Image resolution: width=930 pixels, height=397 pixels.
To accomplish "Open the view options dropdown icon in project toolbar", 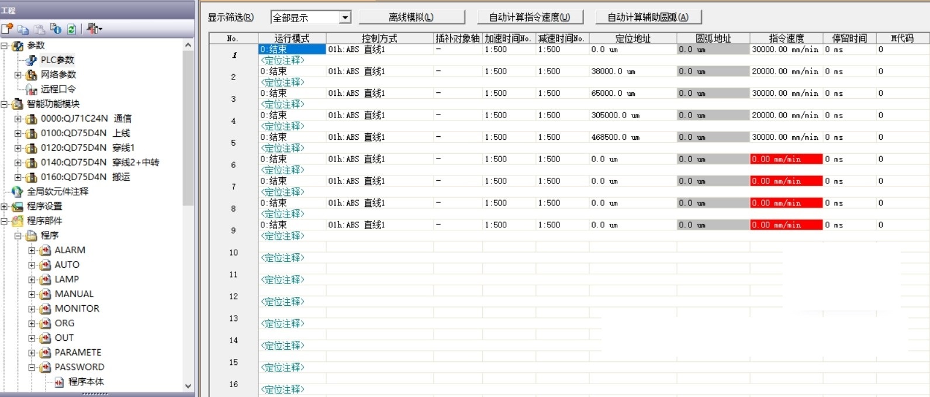I will pyautogui.click(x=94, y=29).
